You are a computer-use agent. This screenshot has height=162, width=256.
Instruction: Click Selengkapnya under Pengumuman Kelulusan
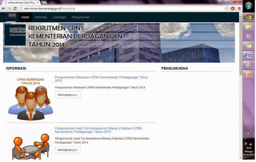[x=67, y=95]
